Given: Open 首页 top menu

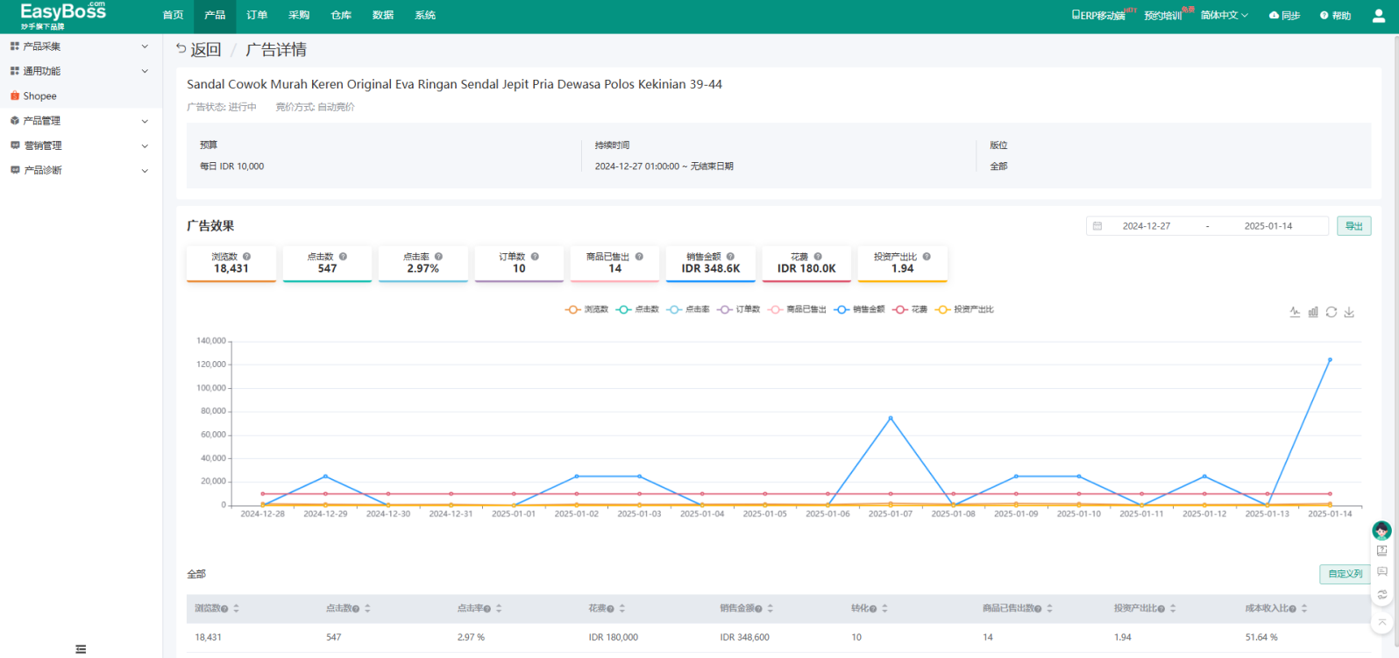Looking at the screenshot, I should pyautogui.click(x=173, y=16).
